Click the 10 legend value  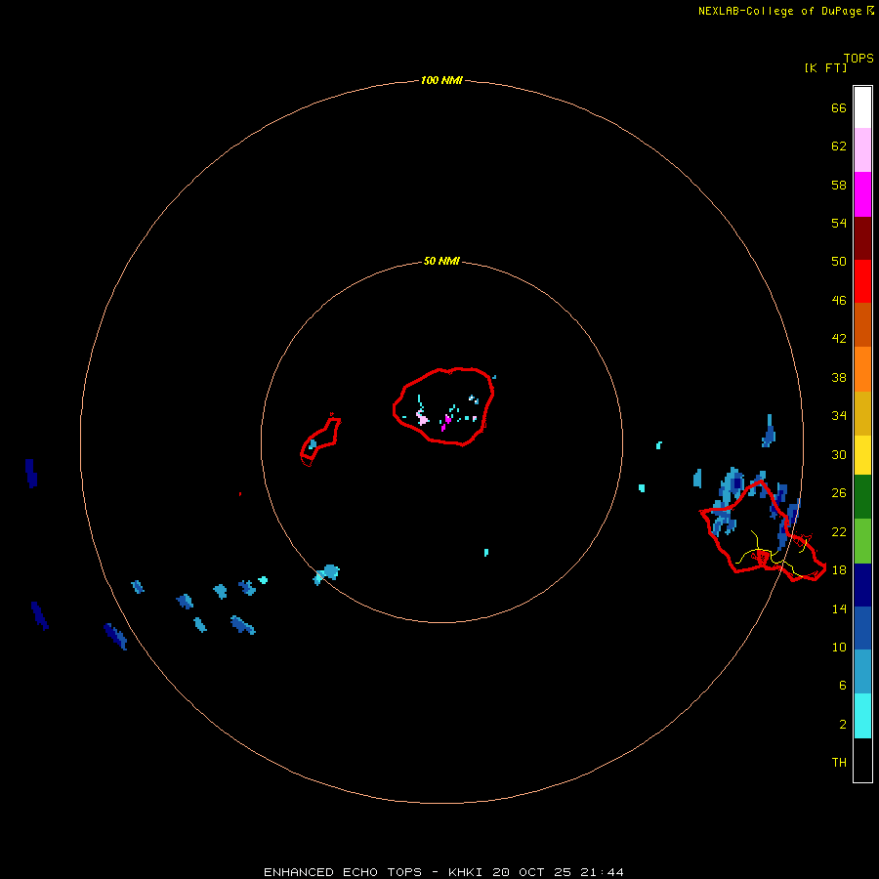(839, 647)
